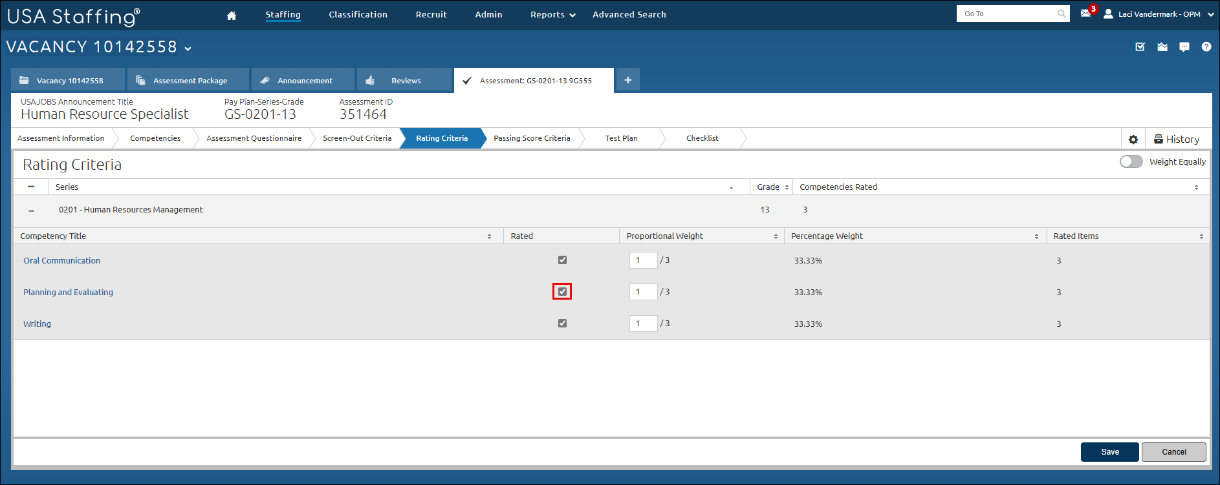Switch to the Announcement tab
Image resolution: width=1220 pixels, height=485 pixels.
pyautogui.click(x=303, y=80)
